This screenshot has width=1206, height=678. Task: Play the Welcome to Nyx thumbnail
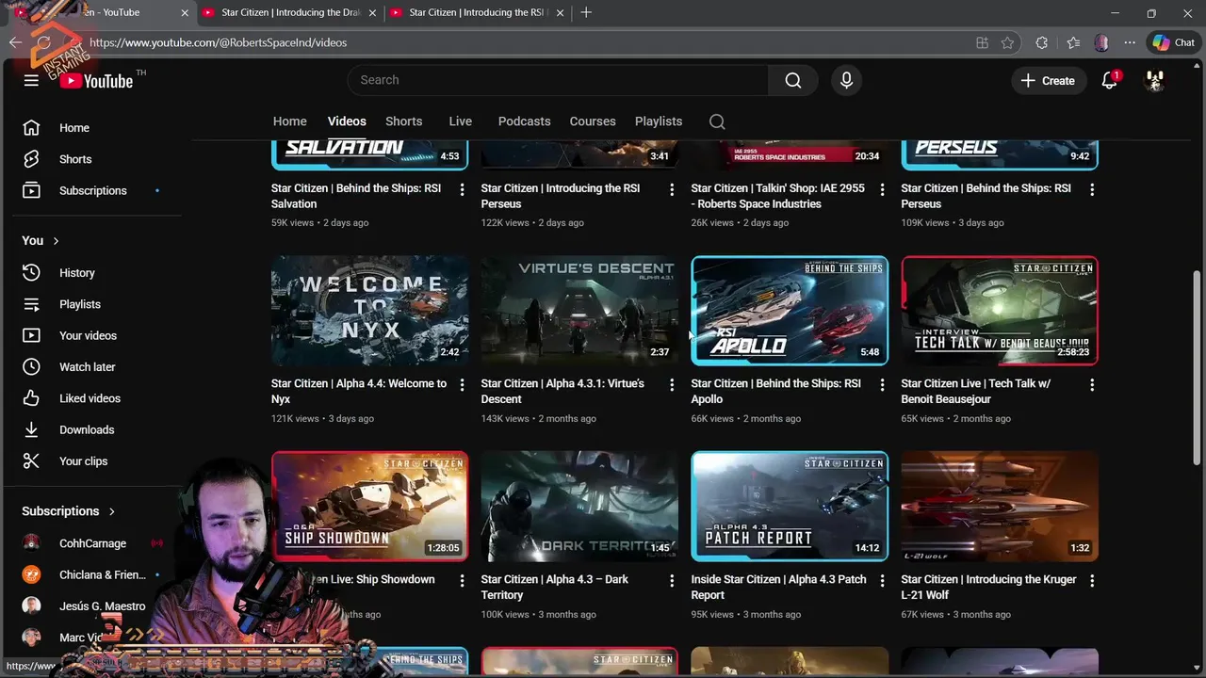(369, 311)
